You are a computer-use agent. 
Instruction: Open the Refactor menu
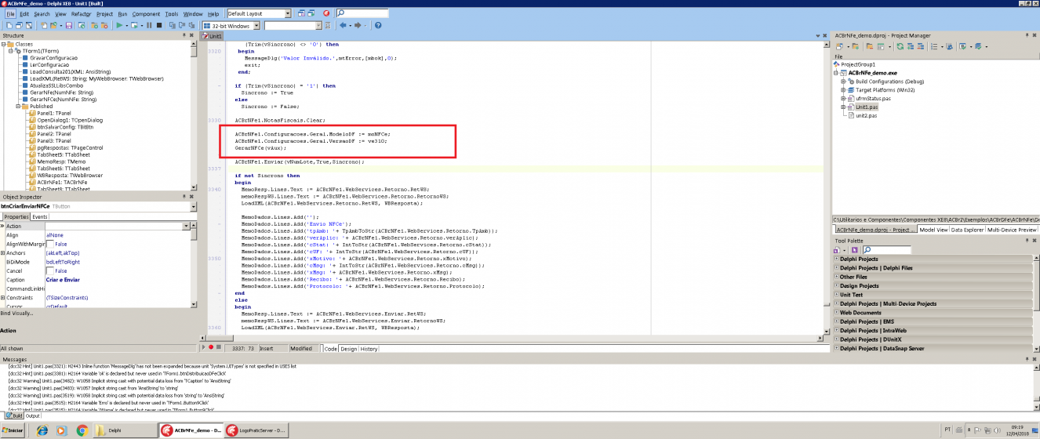(x=81, y=14)
